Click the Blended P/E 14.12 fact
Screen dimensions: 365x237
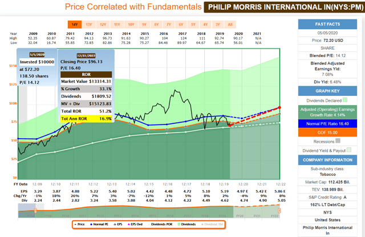coord(327,56)
